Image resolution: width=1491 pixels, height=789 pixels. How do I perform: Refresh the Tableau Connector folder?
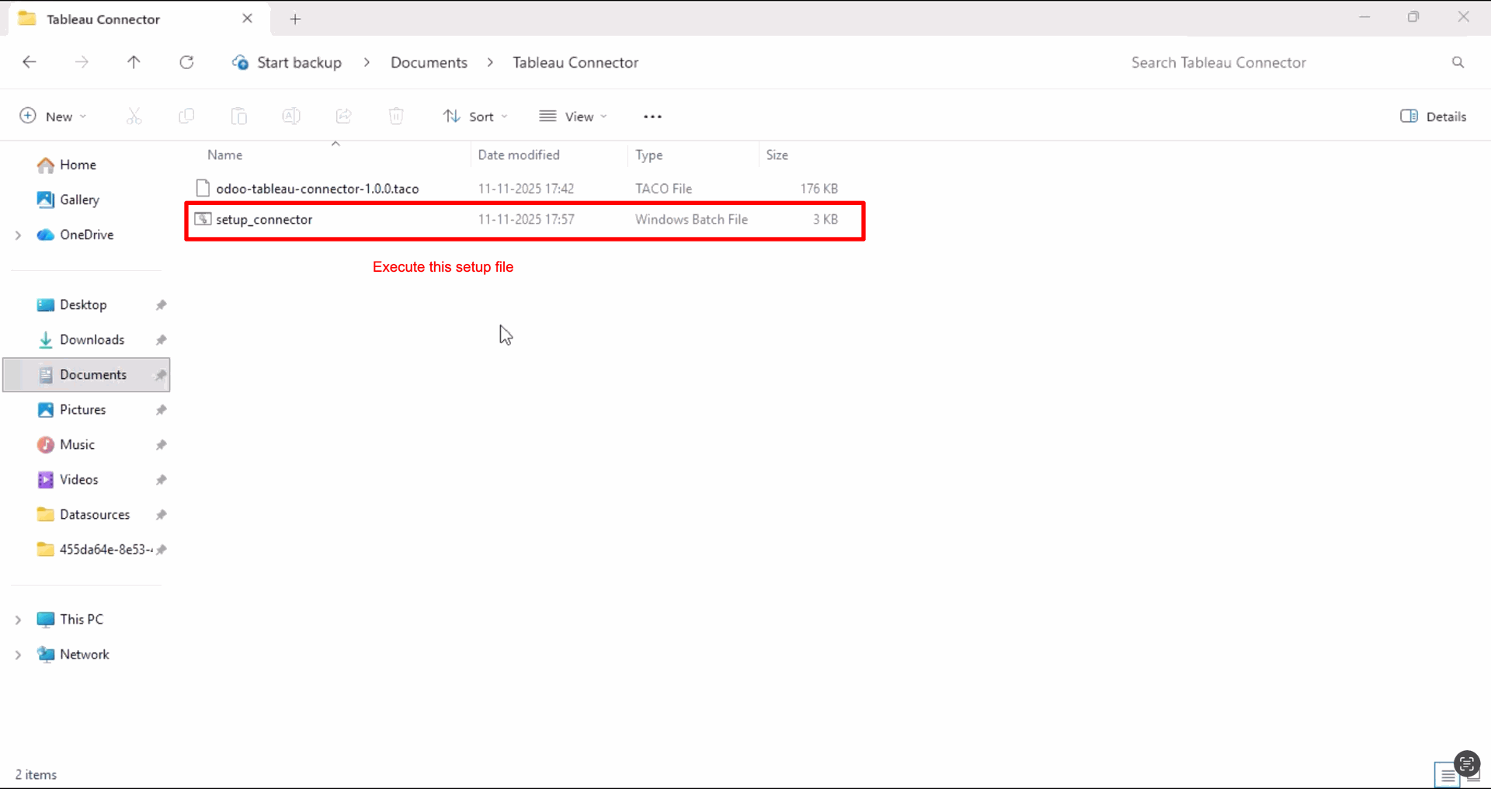point(186,62)
